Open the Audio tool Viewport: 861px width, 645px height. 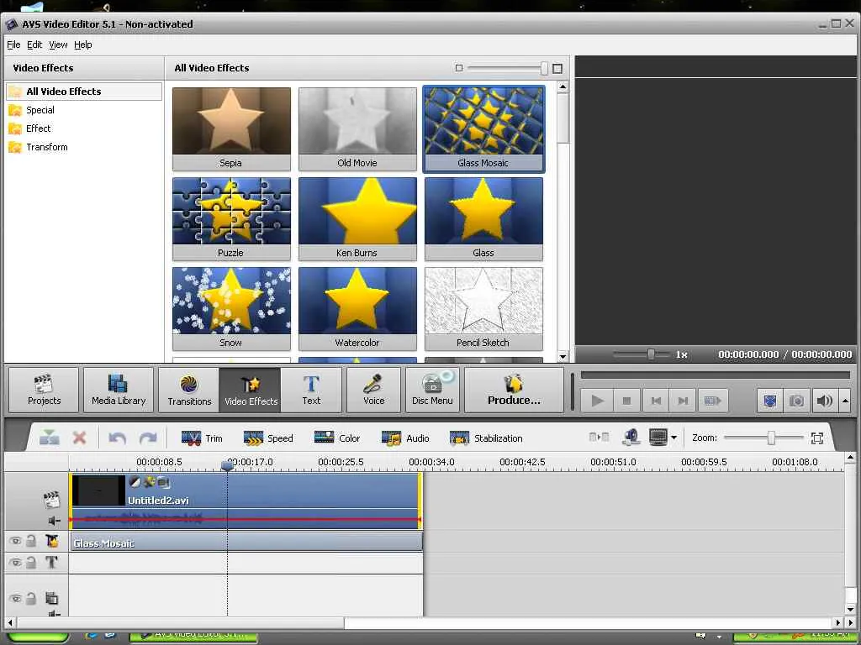click(405, 438)
